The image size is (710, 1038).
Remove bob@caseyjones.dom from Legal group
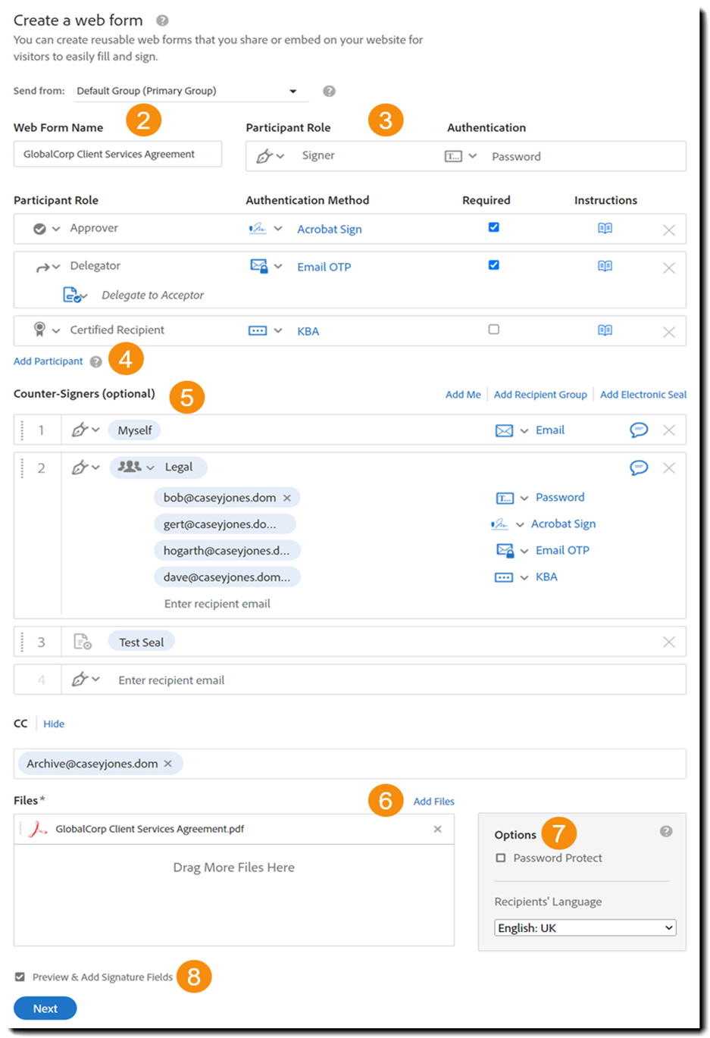tap(287, 498)
